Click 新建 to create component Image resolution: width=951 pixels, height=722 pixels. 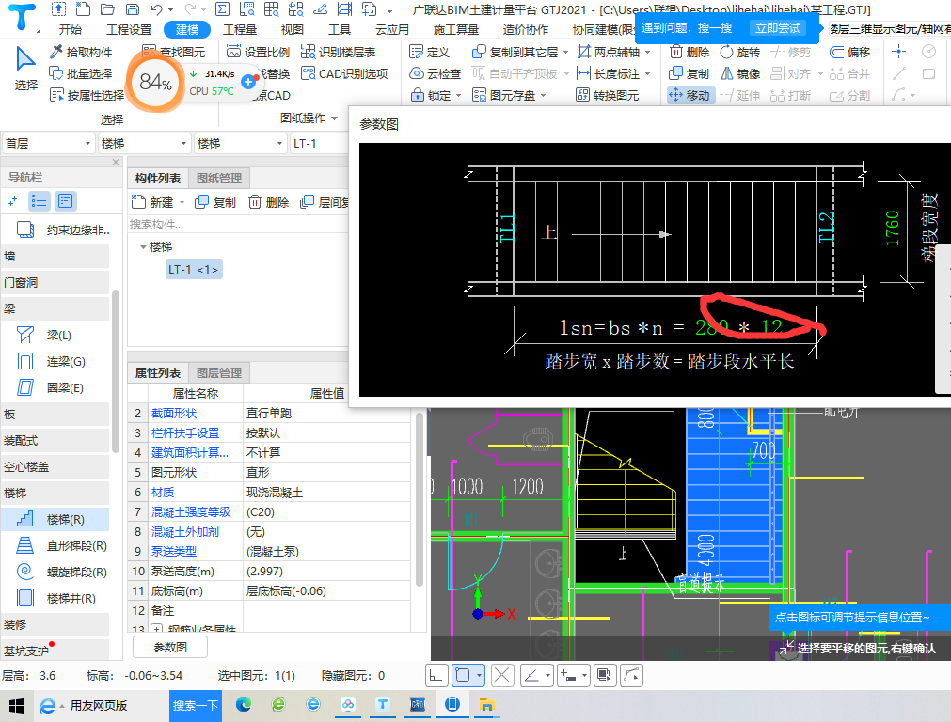click(x=153, y=202)
